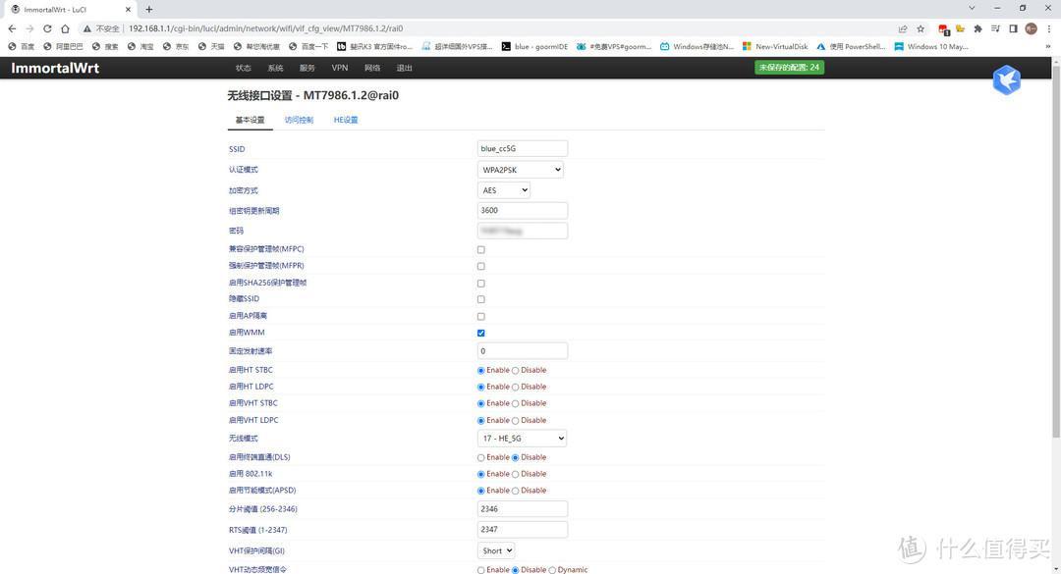Tick the 启用AP隔离 checkbox

tap(481, 316)
